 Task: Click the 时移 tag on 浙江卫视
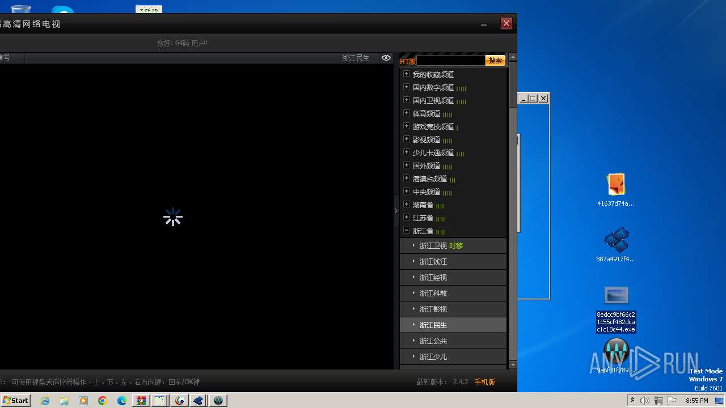[456, 246]
